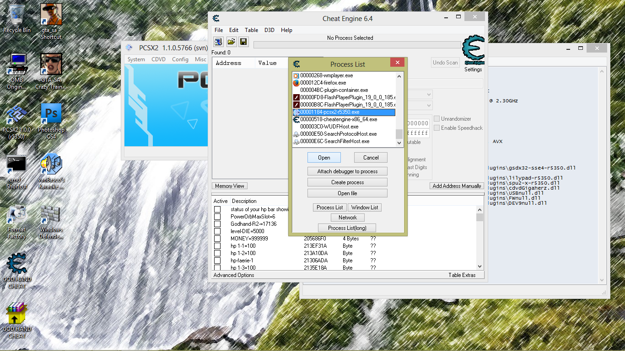Click the Create process button
Screen dimensions: 625x351
coord(348,182)
